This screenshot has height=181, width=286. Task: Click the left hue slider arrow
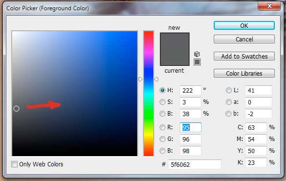pyautogui.click(x=141, y=80)
